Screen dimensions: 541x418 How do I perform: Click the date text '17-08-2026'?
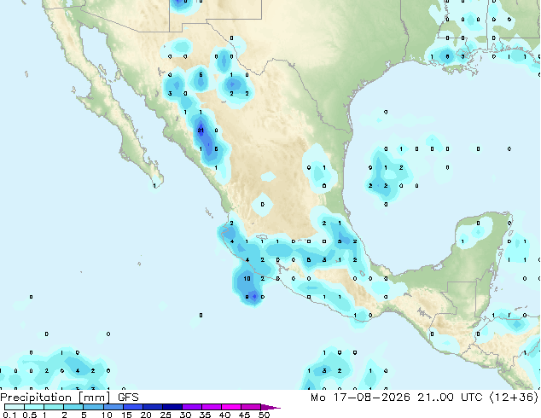pyautogui.click(x=371, y=398)
